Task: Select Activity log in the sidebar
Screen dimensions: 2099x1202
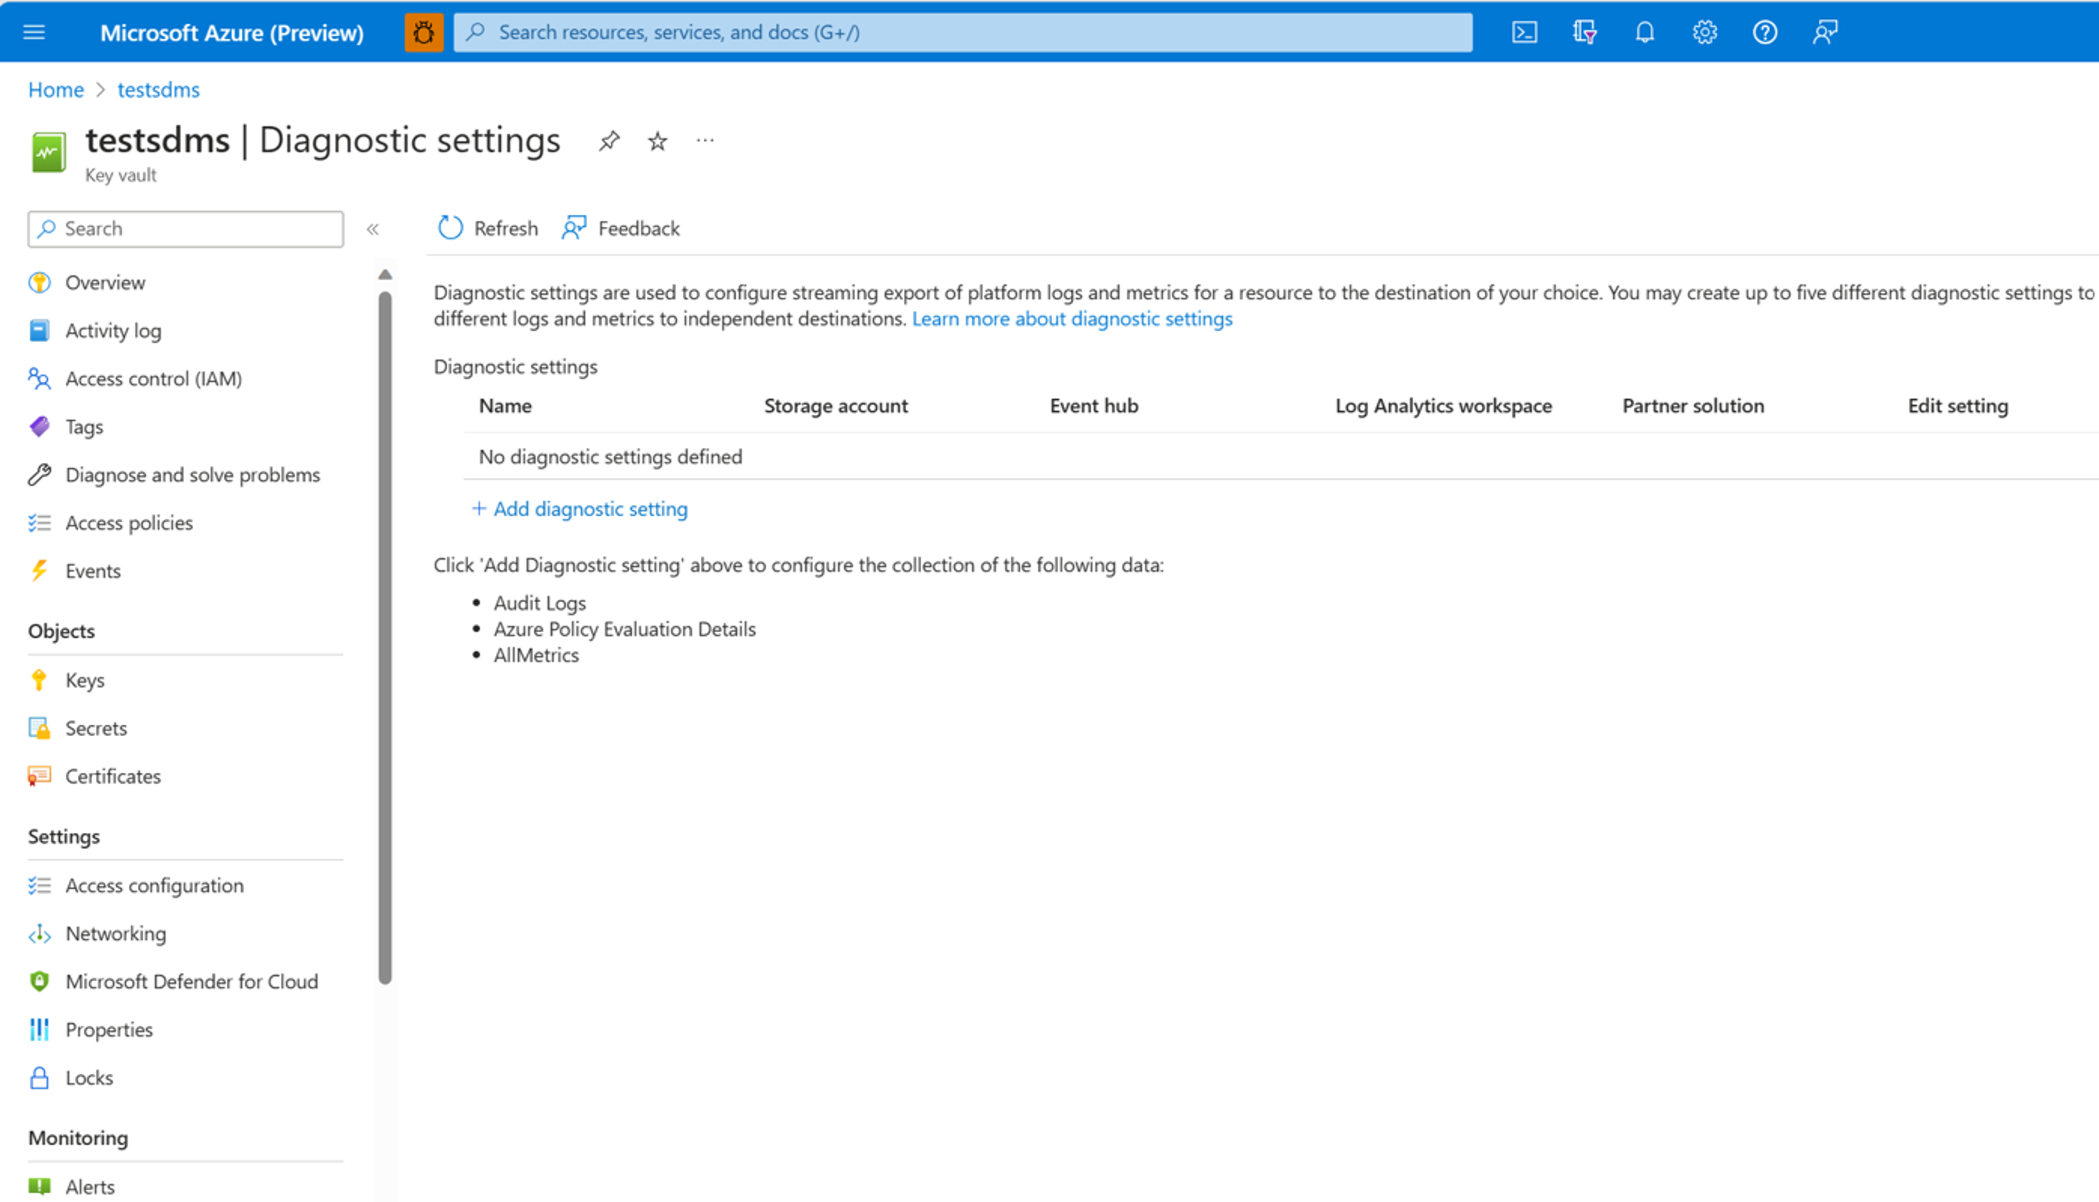Action: 113,330
